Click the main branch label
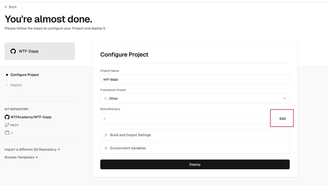Screen dimensions: 328x185 click(x=14, y=125)
